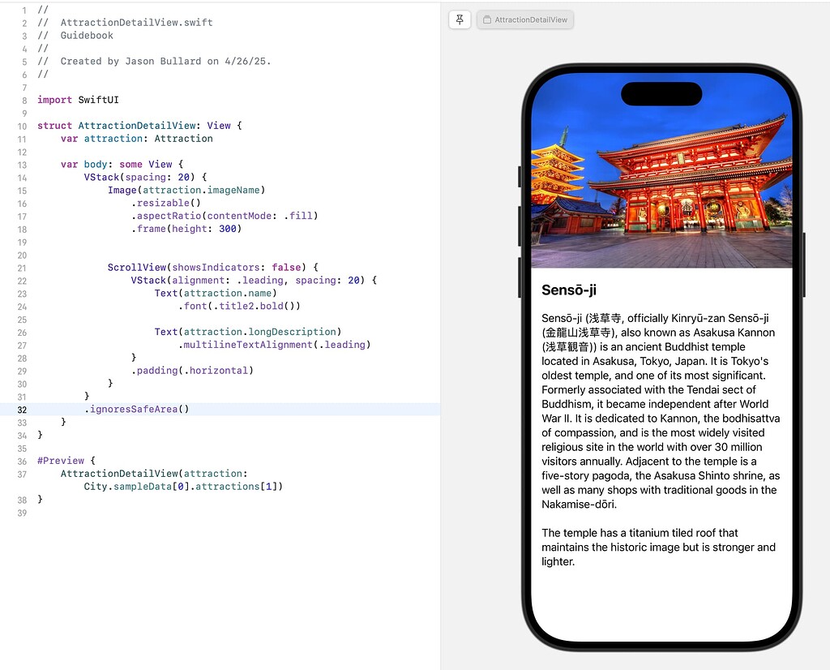Click Text(attraction.name) in the code
The width and height of the screenshot is (830, 670).
coord(215,294)
